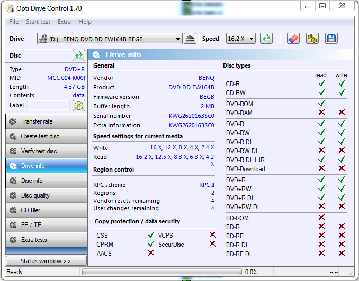Screen dimensions: 359x281
Task: Click the RPC II scheme value
Action: [207, 185]
